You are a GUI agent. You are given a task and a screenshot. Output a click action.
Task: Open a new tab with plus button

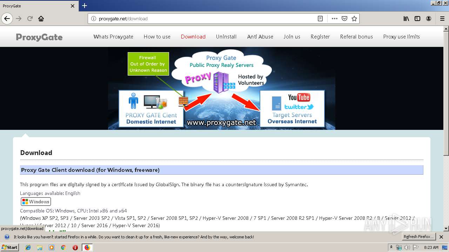pyautogui.click(x=85, y=6)
